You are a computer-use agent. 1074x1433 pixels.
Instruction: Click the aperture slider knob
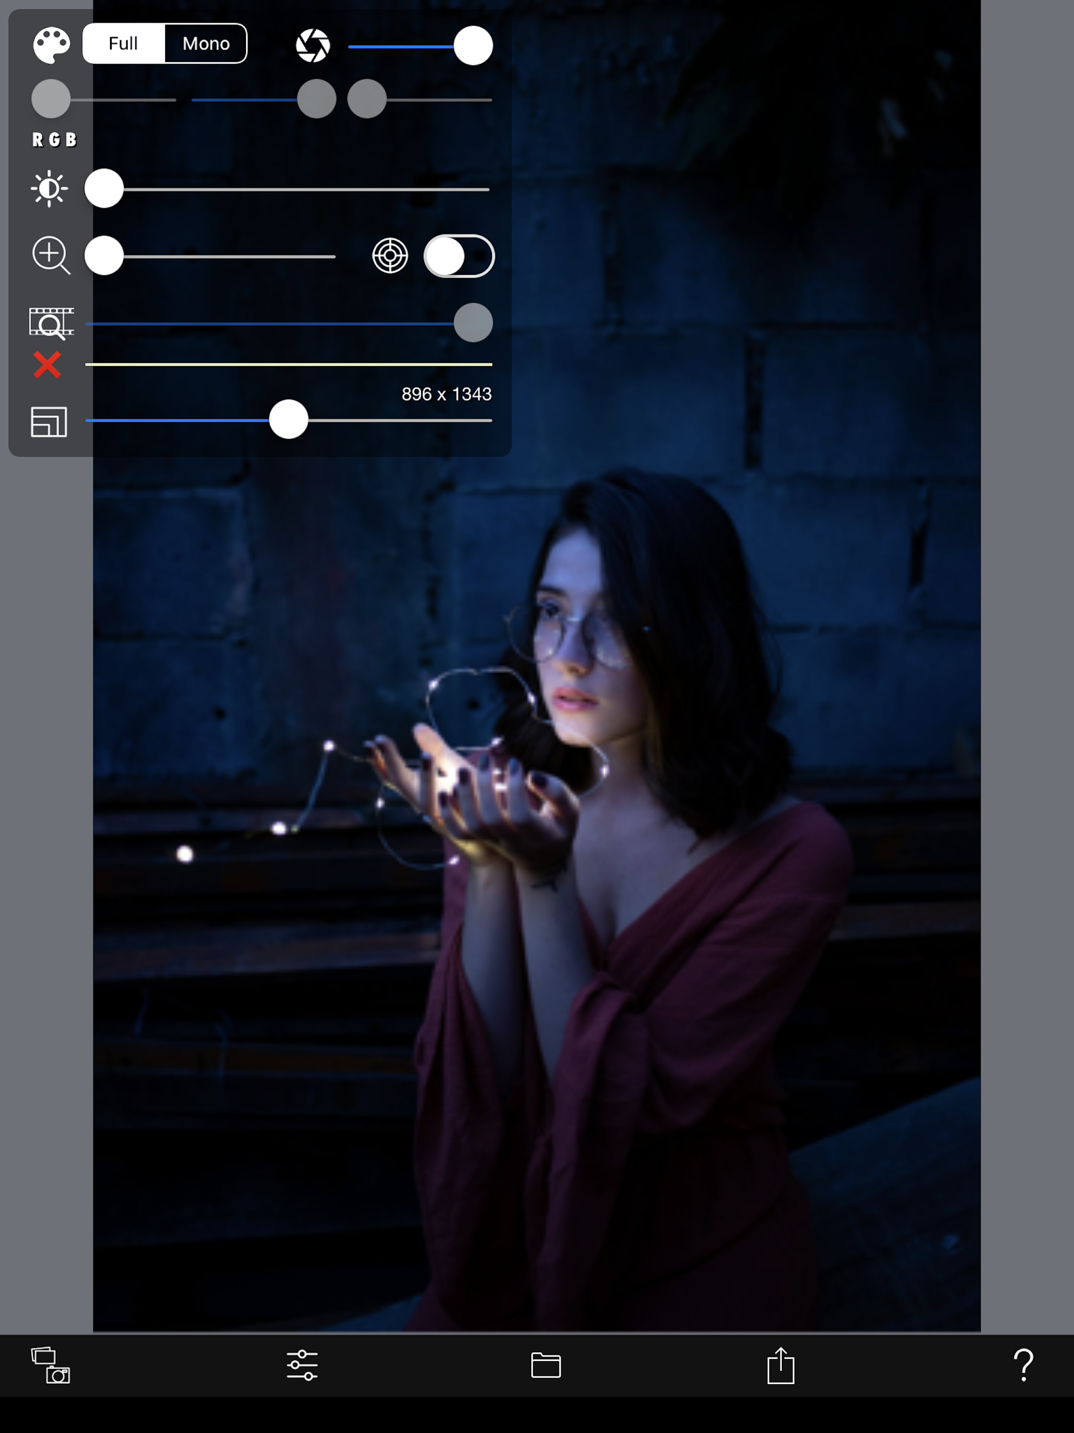[473, 46]
